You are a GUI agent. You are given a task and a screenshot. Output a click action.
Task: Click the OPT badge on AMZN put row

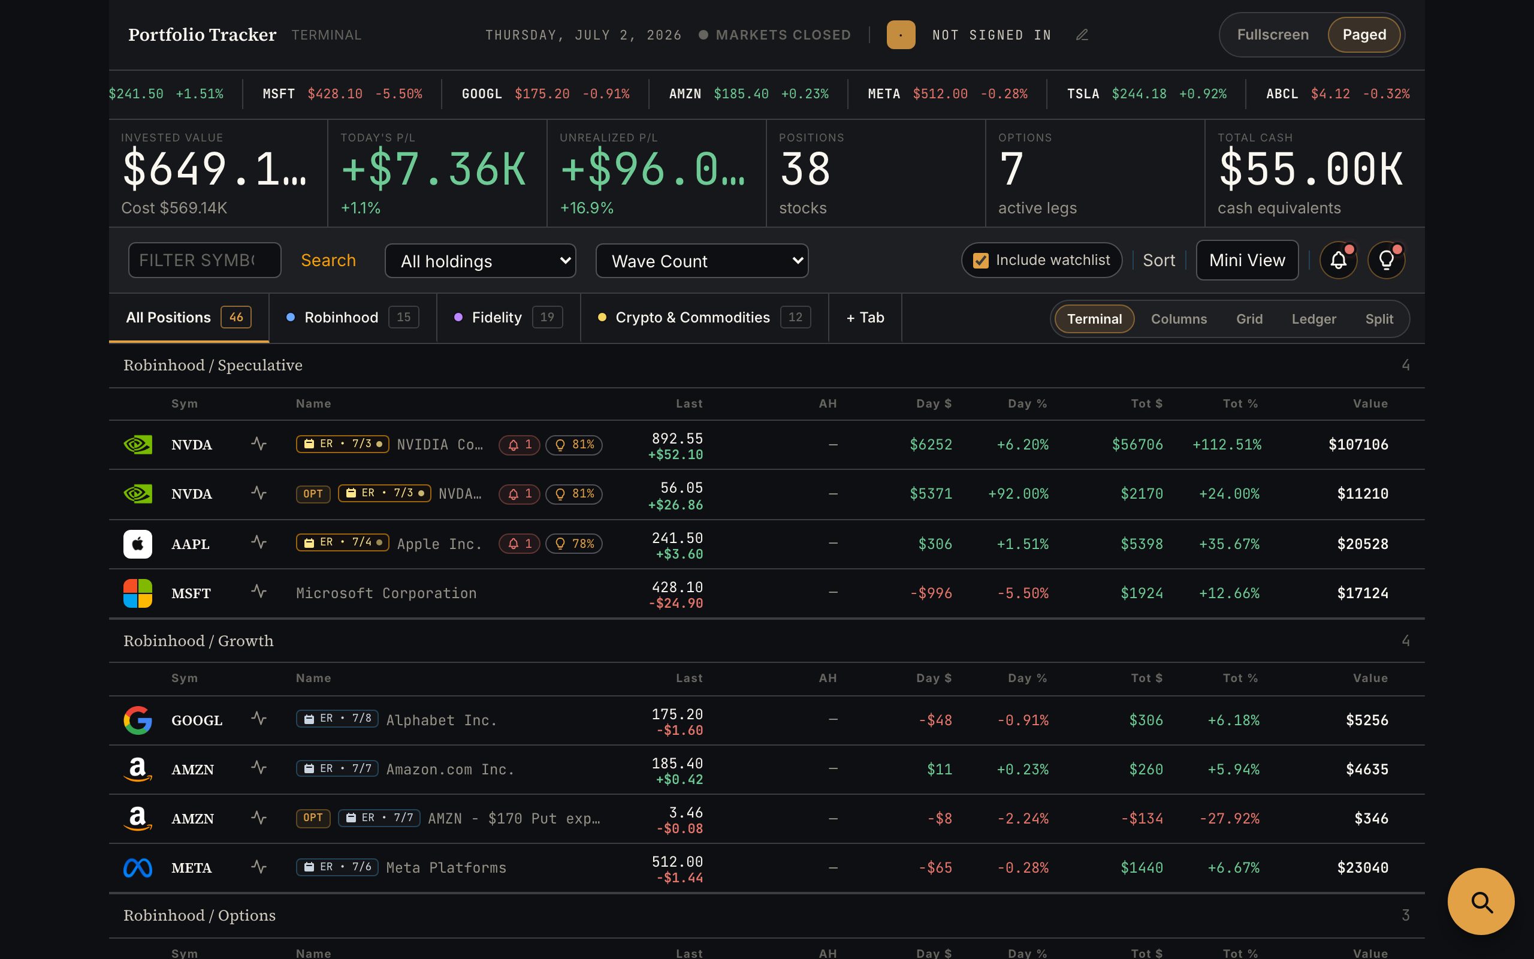pyautogui.click(x=313, y=818)
